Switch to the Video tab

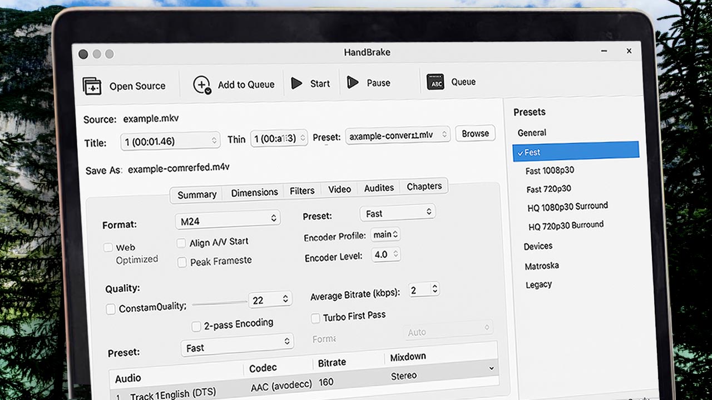point(339,189)
